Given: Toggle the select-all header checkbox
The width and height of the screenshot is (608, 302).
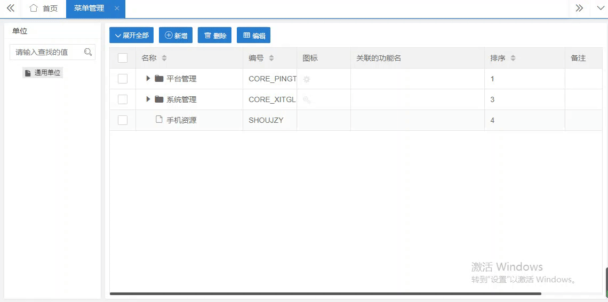Looking at the screenshot, I should (123, 58).
